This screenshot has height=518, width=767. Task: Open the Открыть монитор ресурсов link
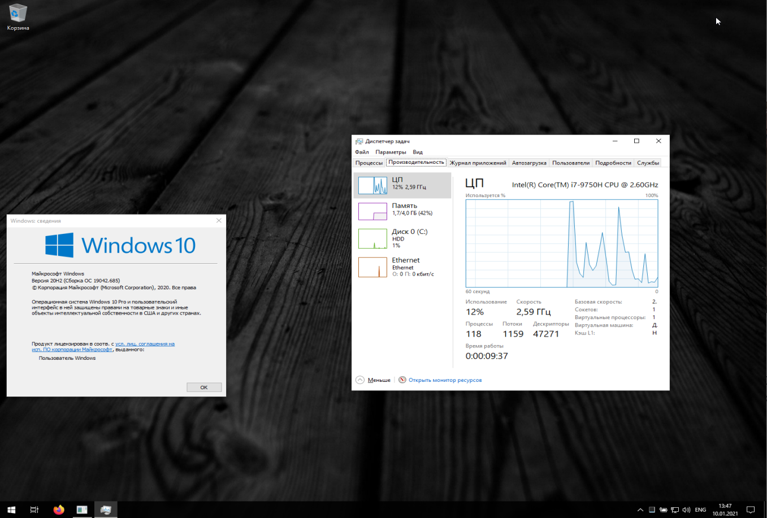point(445,380)
